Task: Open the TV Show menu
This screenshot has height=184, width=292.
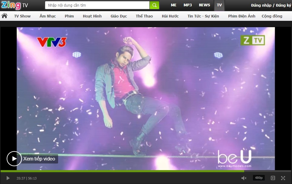Action: click(22, 16)
